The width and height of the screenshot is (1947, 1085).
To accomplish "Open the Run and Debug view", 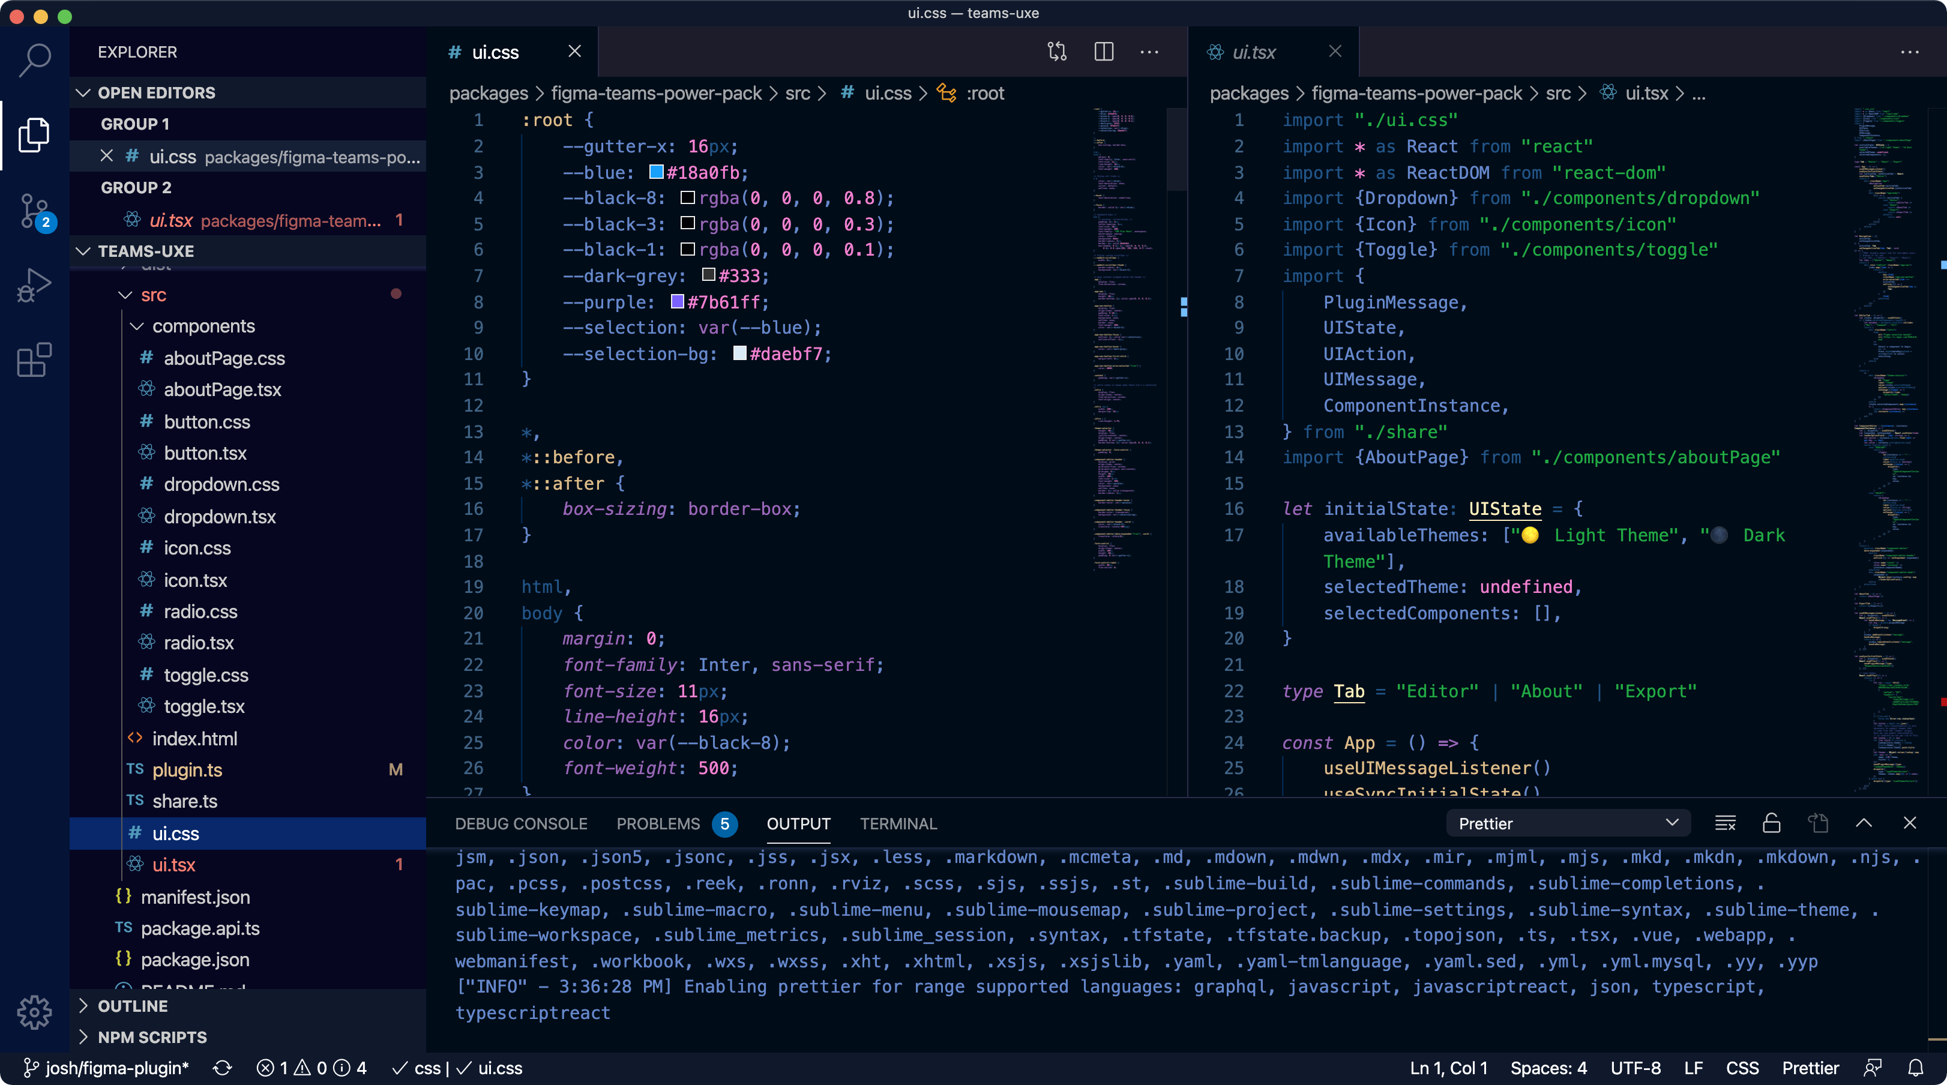I will (x=34, y=286).
